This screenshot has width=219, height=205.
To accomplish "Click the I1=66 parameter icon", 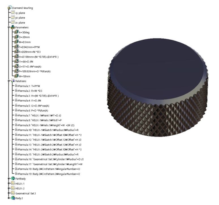I will click(16, 61).
